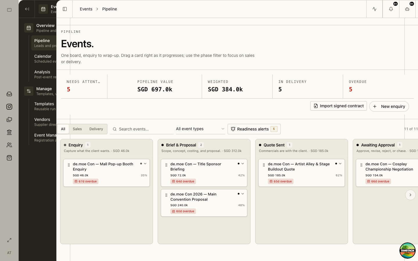Viewport: 418px width, 261px height.
Task: Toggle the sidebar panel icon beside Events breadcrumb
Action: click(65, 9)
